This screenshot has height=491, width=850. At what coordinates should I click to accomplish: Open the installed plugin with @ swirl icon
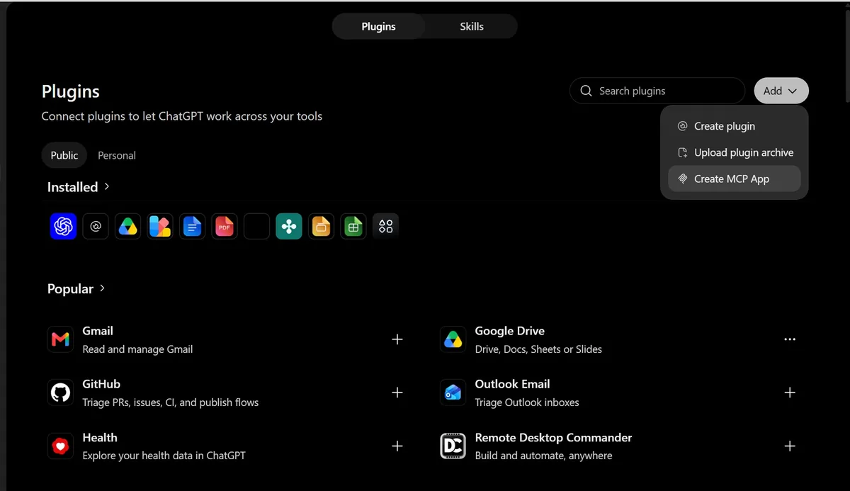[96, 226]
